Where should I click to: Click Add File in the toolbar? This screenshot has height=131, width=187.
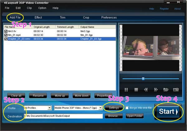[x=15, y=17]
